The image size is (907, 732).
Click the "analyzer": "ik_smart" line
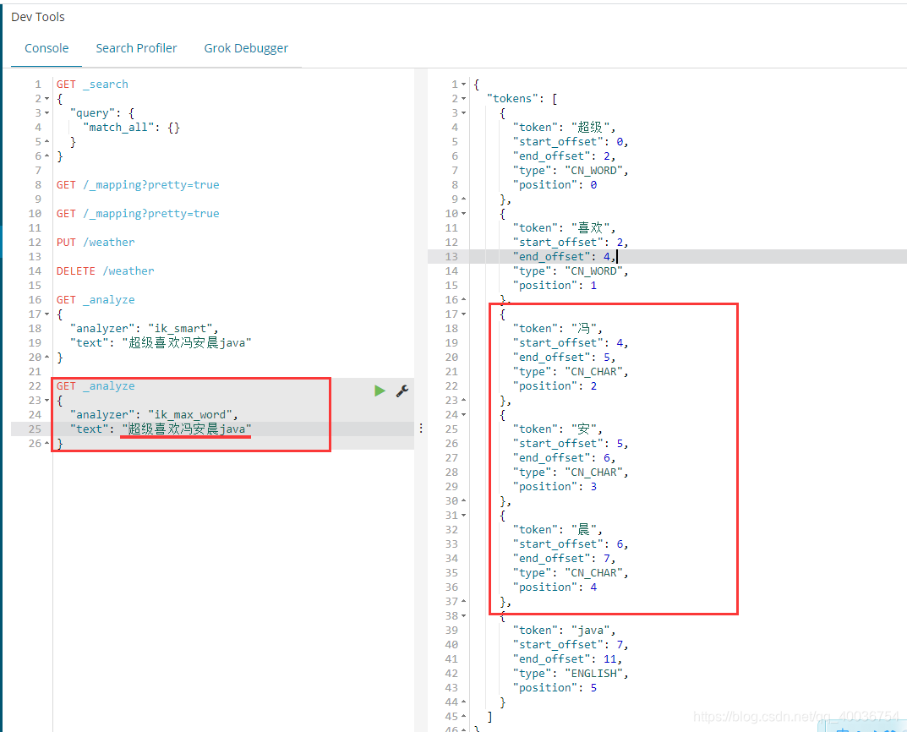point(144,329)
